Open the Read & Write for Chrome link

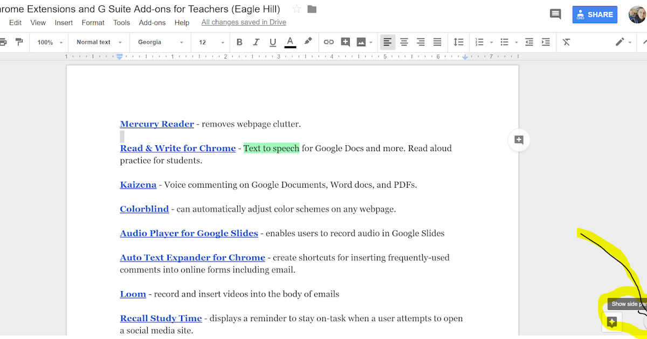178,149
